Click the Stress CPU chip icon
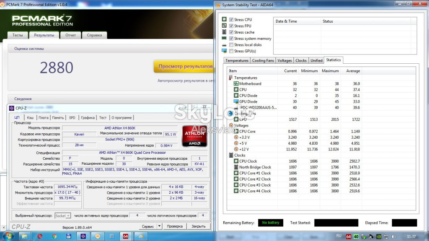 (x=224, y=19)
